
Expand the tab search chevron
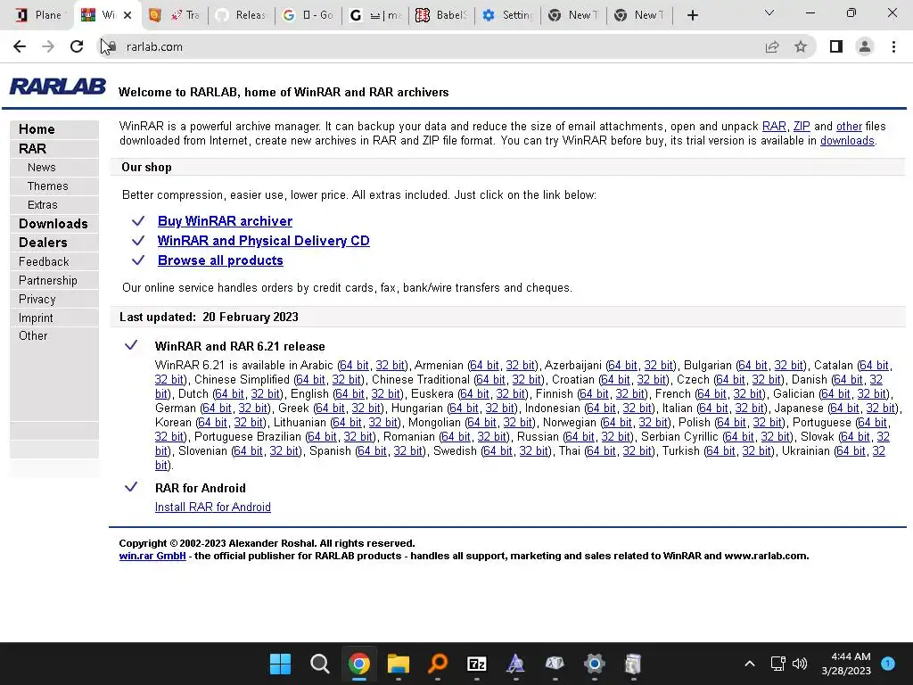769,12
